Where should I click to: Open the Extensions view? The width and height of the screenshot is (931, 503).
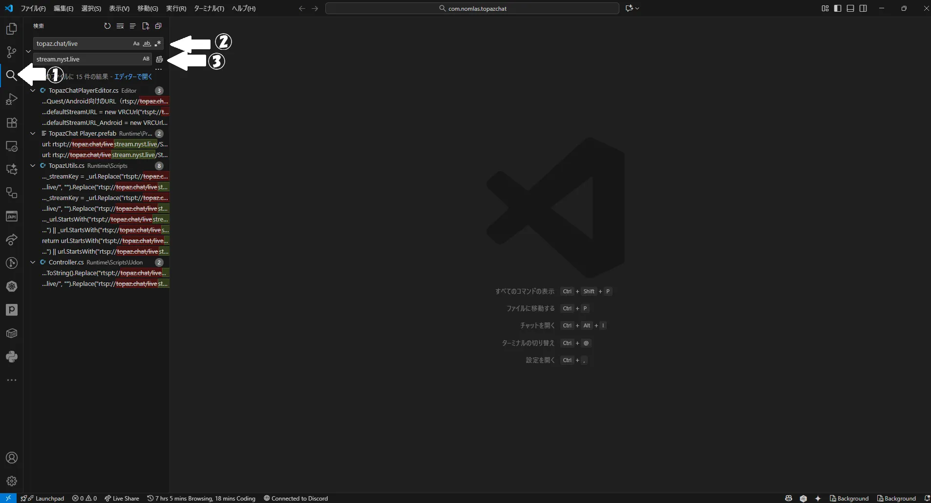tap(11, 122)
